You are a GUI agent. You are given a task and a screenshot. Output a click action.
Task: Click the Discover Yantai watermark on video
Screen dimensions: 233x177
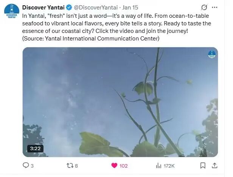[211, 54]
